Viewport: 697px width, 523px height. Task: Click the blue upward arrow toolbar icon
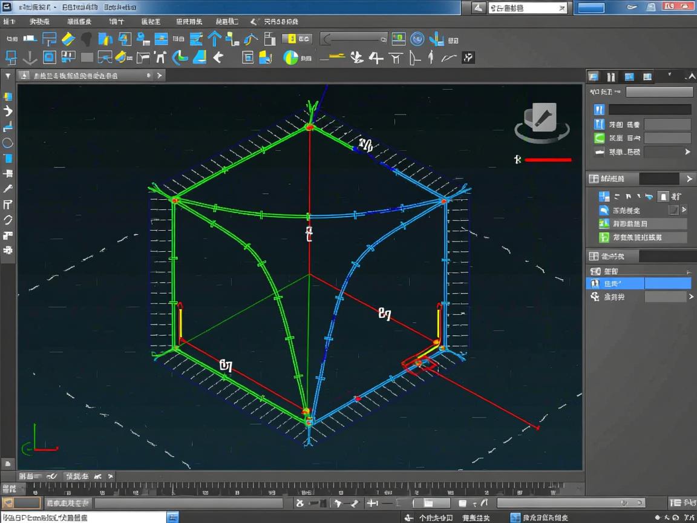click(x=214, y=39)
